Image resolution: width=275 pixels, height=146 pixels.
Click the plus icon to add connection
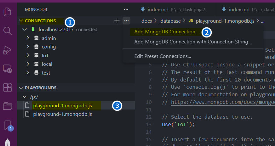click(x=117, y=21)
